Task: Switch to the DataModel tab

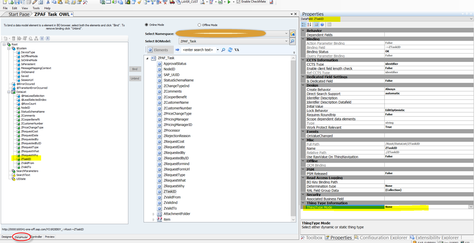Action: coord(21,237)
